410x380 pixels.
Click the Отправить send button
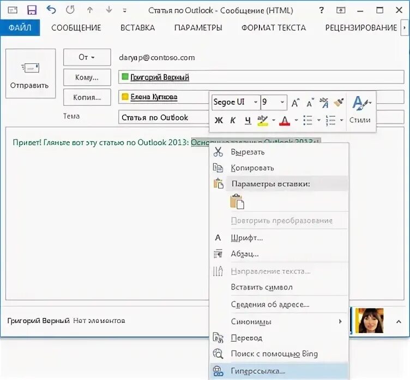pos(31,73)
